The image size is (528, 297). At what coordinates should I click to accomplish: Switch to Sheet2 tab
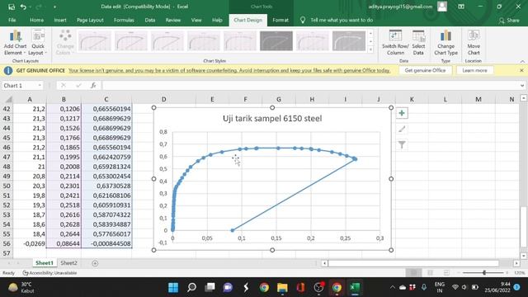point(68,263)
